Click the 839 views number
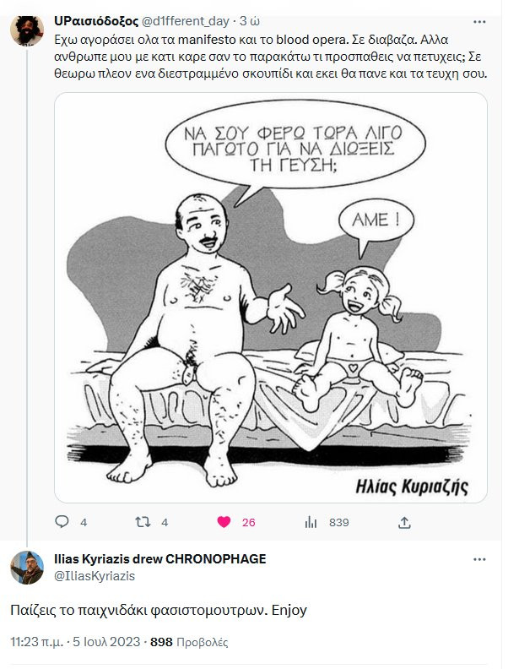This screenshot has width=519, height=669. (338, 522)
